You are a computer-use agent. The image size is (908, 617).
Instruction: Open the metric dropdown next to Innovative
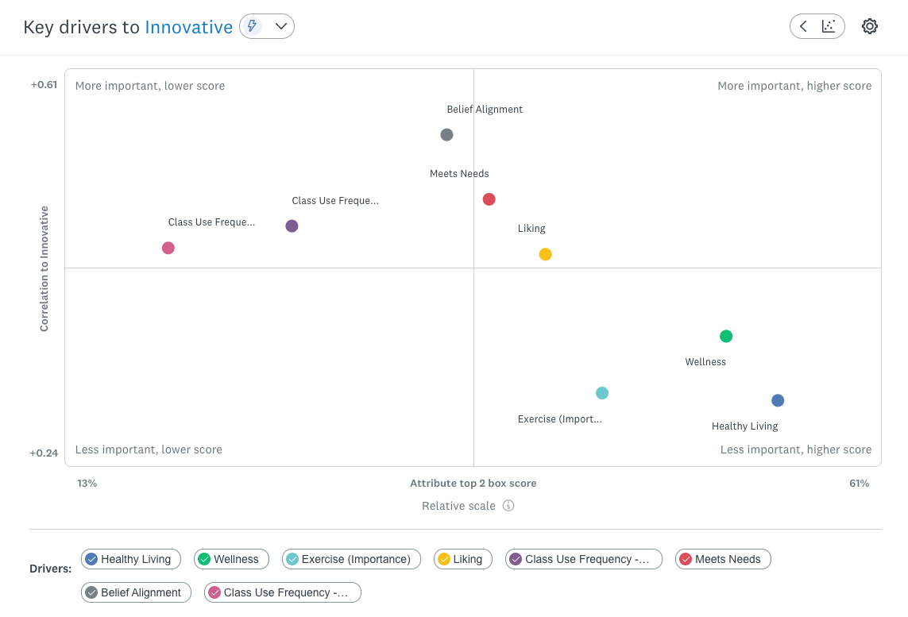[282, 25]
